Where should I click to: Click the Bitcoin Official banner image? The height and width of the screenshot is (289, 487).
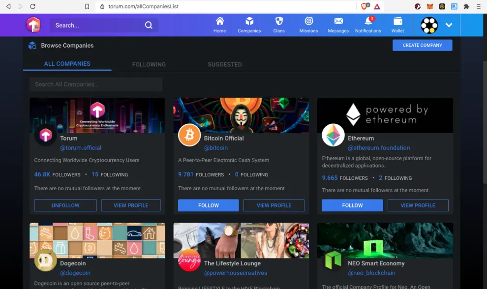[x=241, y=116]
